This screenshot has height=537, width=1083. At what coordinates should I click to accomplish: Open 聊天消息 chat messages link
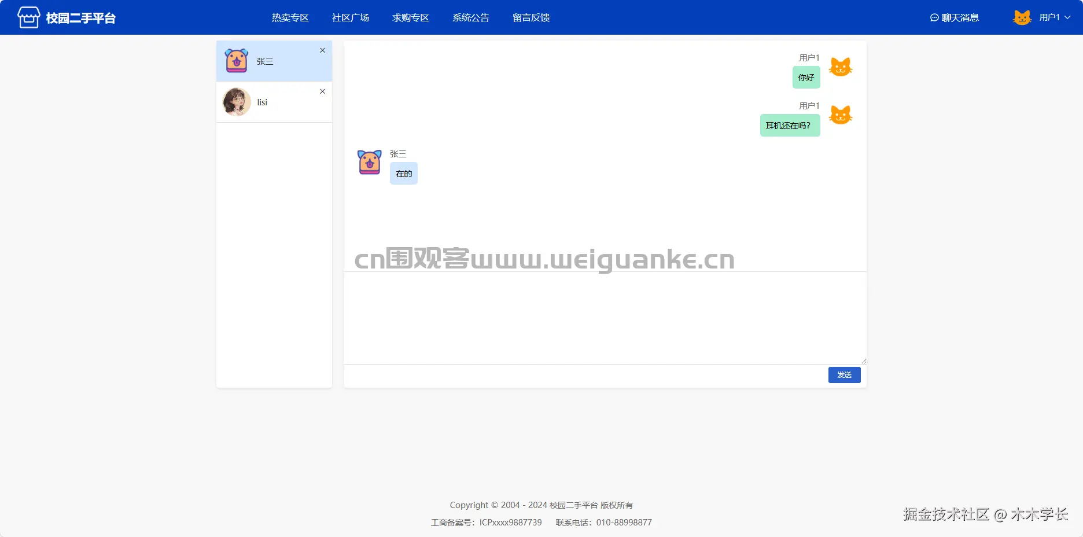[955, 18]
